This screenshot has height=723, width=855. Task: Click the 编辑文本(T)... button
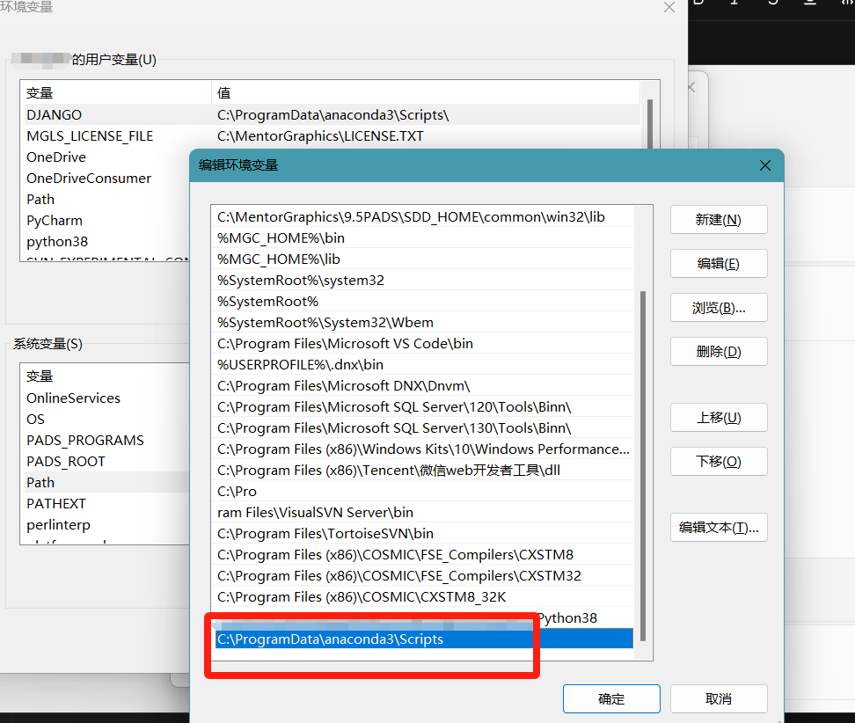[719, 527]
